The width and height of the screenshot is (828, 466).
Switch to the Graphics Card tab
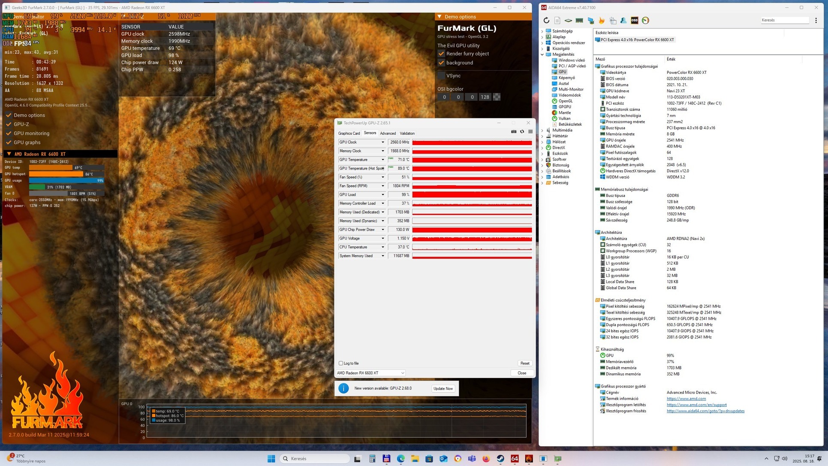click(349, 133)
